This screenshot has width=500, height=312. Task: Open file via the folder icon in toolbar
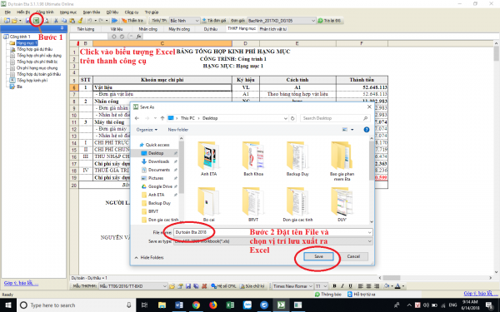[x=14, y=21]
